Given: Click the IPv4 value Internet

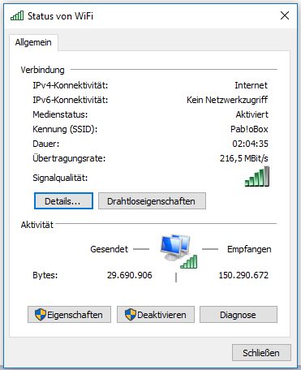Looking at the screenshot, I should (251, 85).
